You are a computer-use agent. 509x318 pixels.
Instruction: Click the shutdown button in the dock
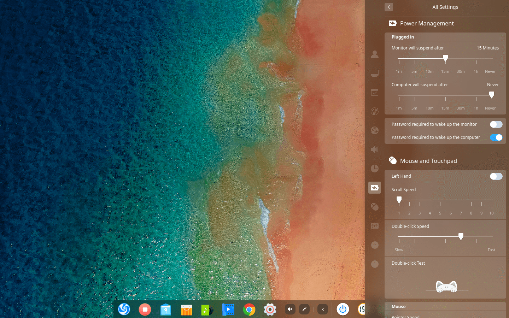pyautogui.click(x=343, y=310)
